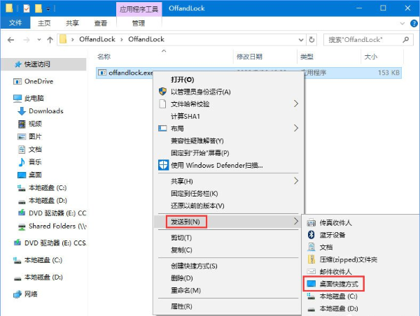Open 文档 folder in sidebar
The height and width of the screenshot is (316, 420).
(35, 150)
